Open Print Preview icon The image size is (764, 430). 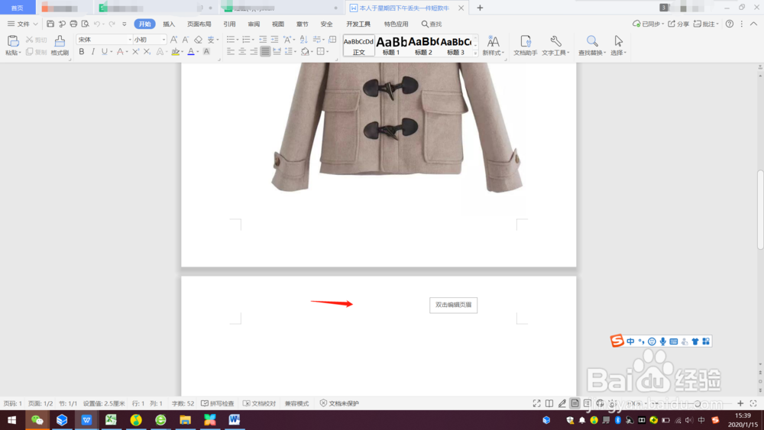(x=86, y=24)
